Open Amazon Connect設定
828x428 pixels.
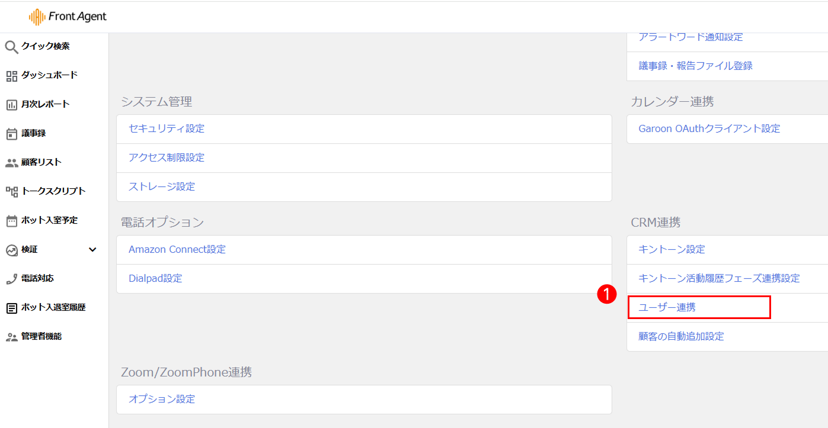[177, 250]
